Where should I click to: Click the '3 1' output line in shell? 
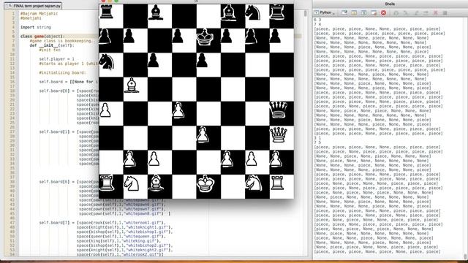317,138
